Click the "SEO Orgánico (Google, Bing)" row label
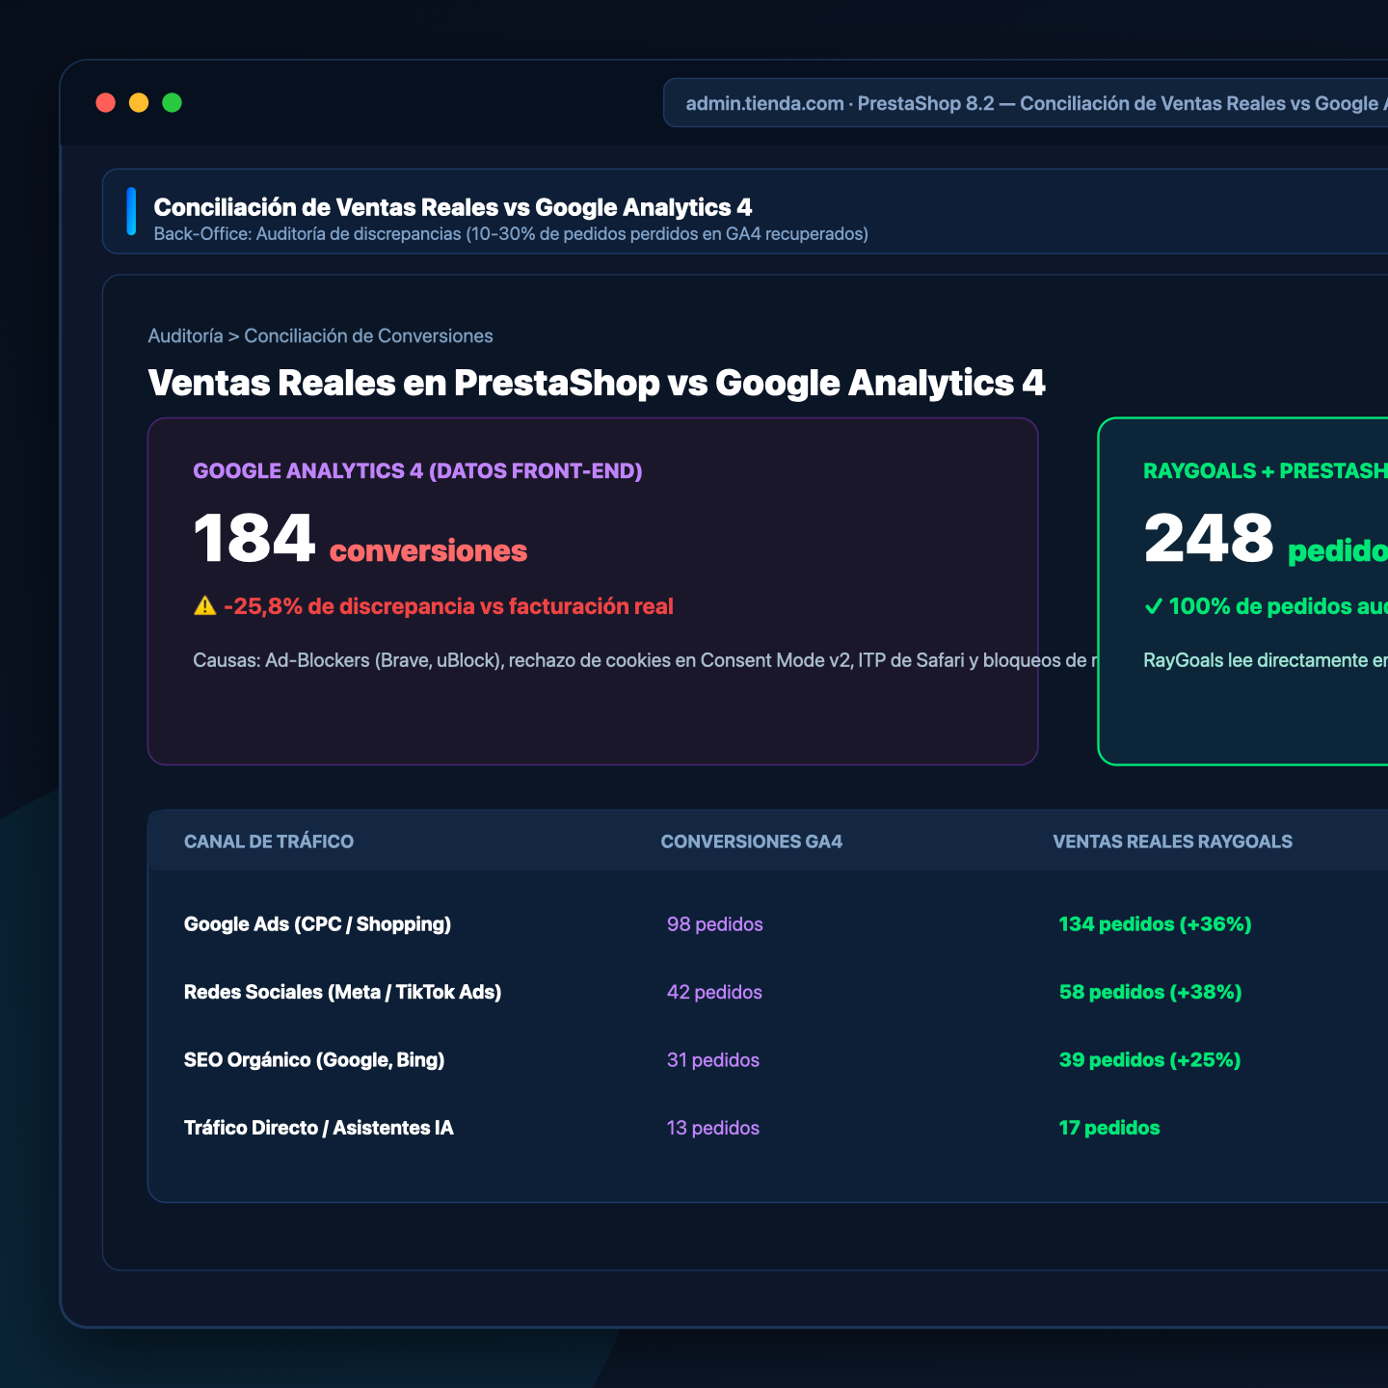The width and height of the screenshot is (1388, 1388). (x=314, y=1060)
